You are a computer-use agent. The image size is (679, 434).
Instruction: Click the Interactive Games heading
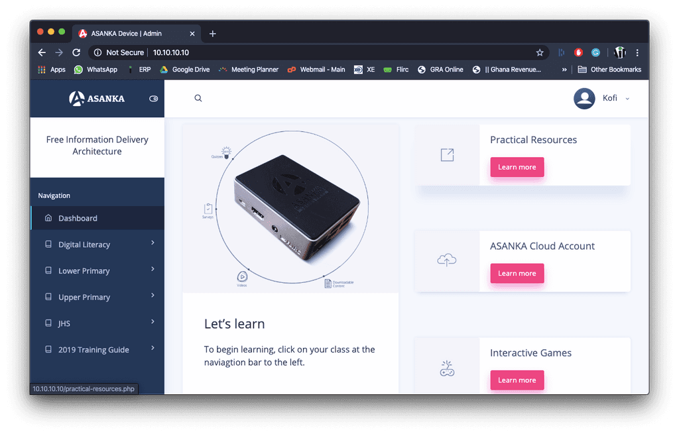tap(531, 353)
